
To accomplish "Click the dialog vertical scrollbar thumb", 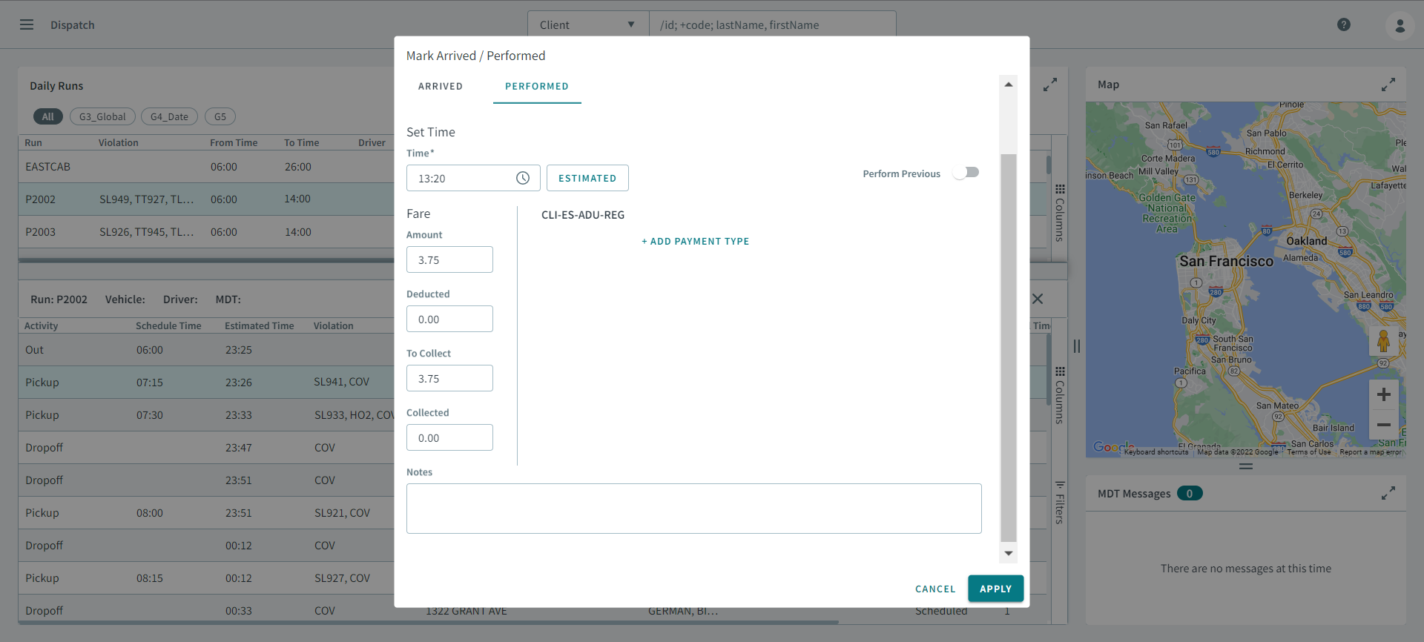I will 1008,348.
